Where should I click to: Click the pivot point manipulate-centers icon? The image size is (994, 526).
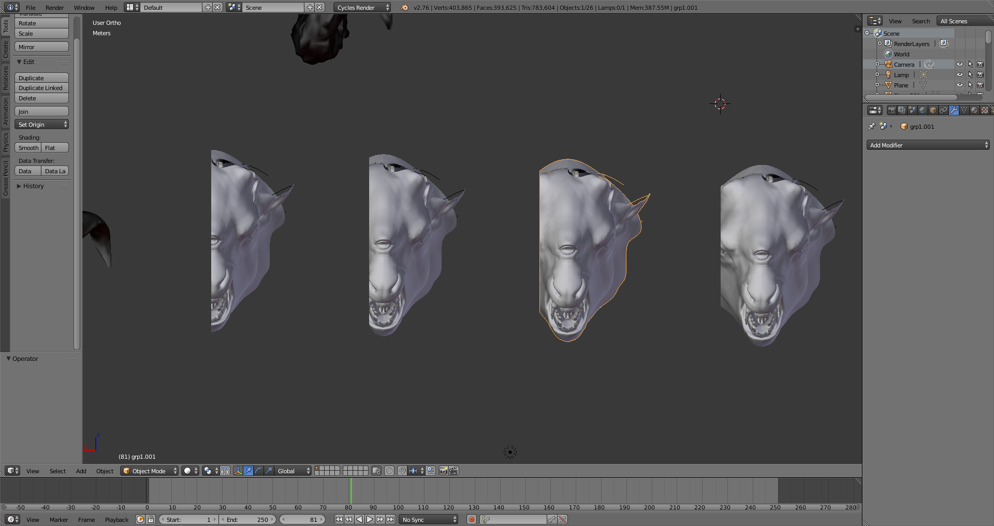225,471
